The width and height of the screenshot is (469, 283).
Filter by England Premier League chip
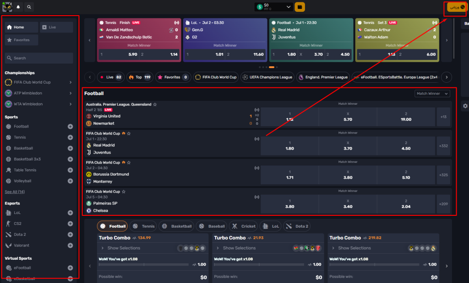coord(323,77)
